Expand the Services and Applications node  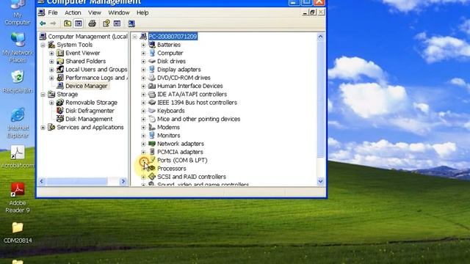point(43,128)
